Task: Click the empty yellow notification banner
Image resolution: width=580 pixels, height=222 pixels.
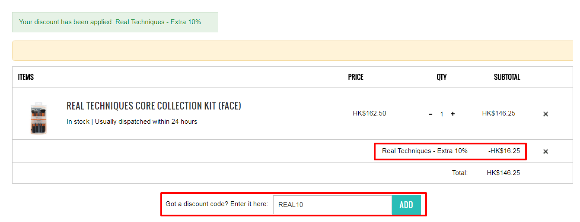Action: coord(293,50)
